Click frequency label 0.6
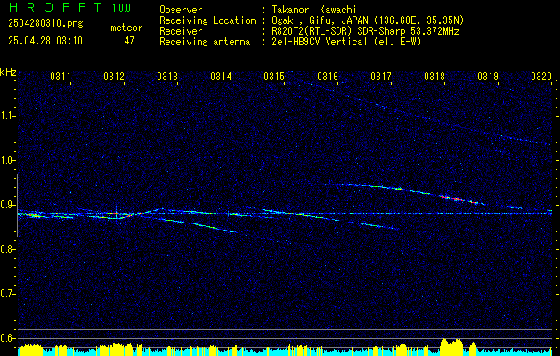Viewport: 560px width, 356px height. (7, 338)
